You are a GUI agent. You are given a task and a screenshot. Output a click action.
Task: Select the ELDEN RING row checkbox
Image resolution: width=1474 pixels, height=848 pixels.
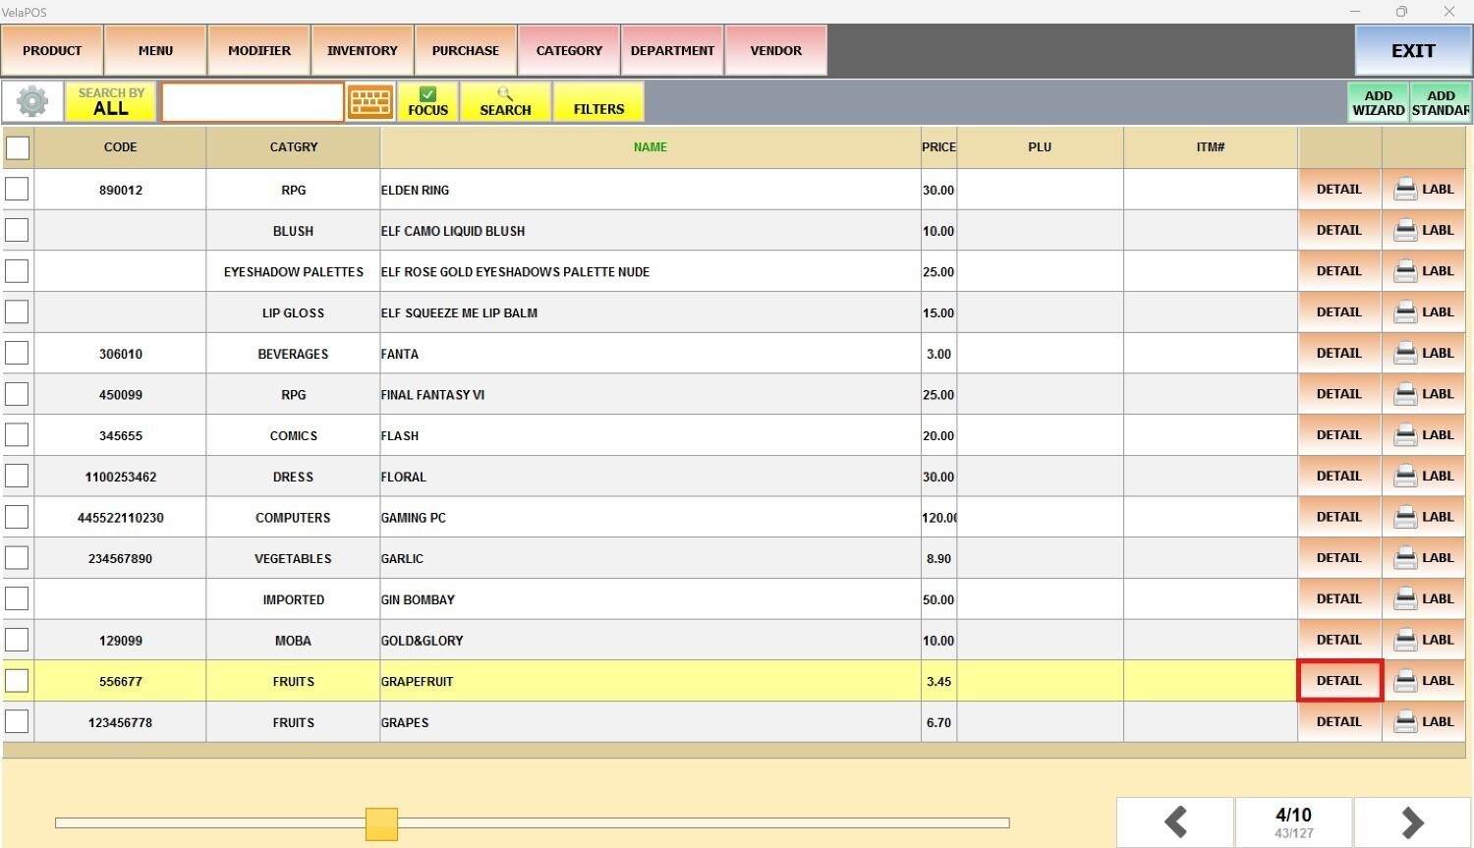[17, 189]
